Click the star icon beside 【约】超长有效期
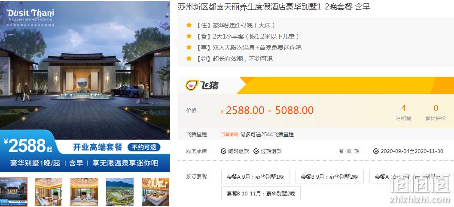The image size is (454, 207). (x=189, y=59)
